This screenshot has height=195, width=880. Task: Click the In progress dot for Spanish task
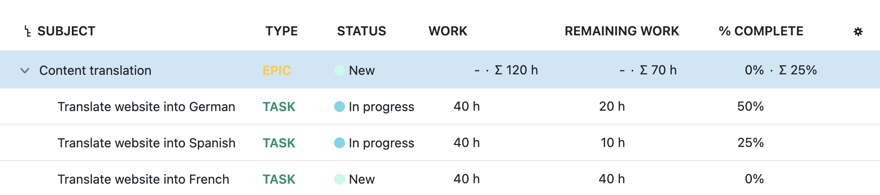click(x=339, y=143)
